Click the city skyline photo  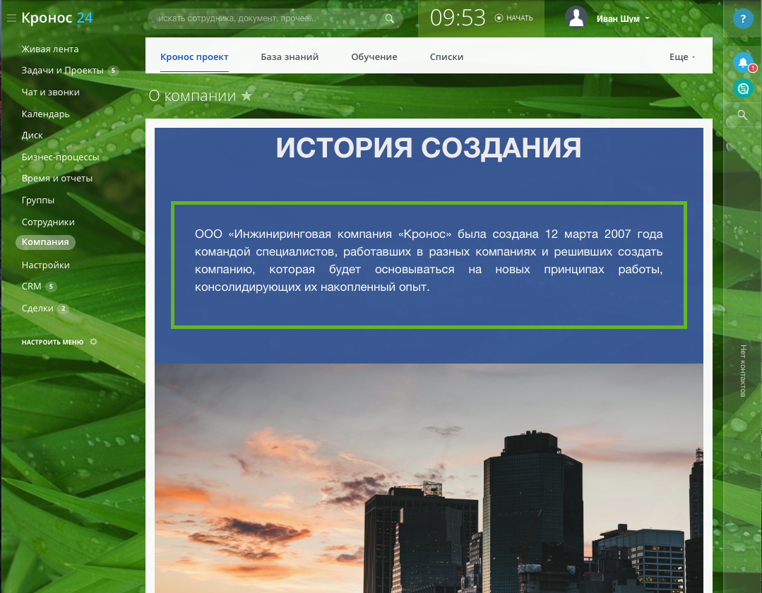429,478
